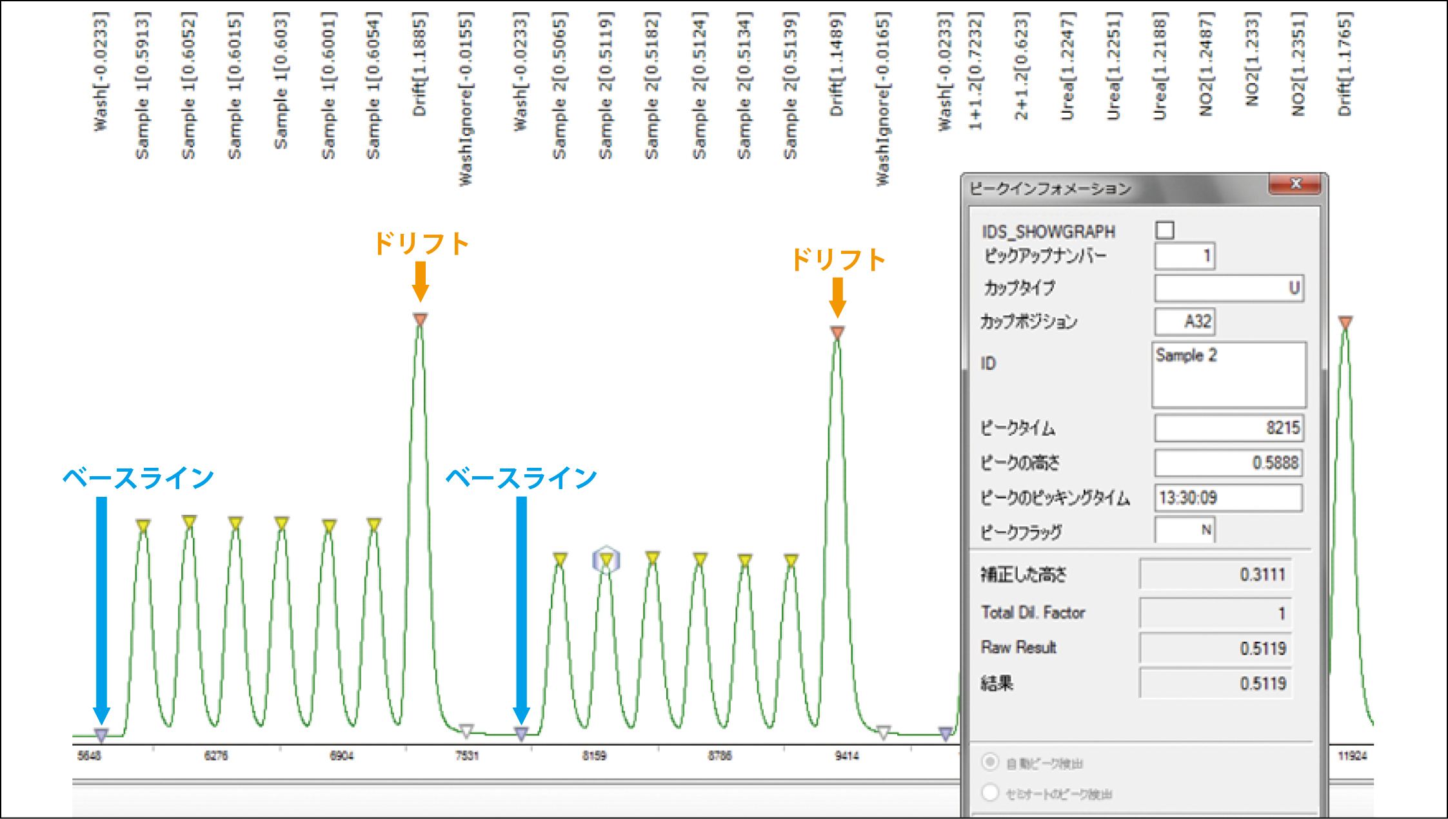Select the Sample 1[0.6015] yellow peak marker

point(235,522)
